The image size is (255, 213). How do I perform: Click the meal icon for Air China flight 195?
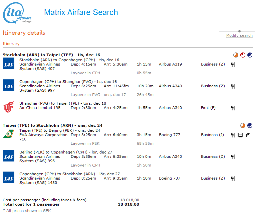(x=233, y=108)
